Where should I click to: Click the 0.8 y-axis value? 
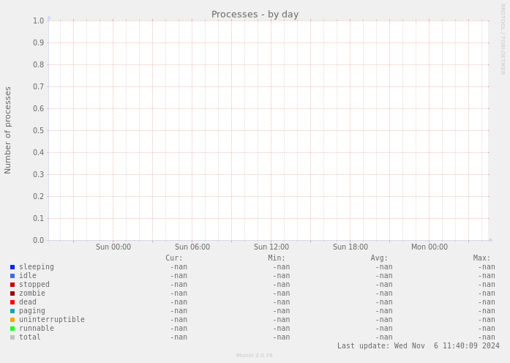click(x=38, y=64)
